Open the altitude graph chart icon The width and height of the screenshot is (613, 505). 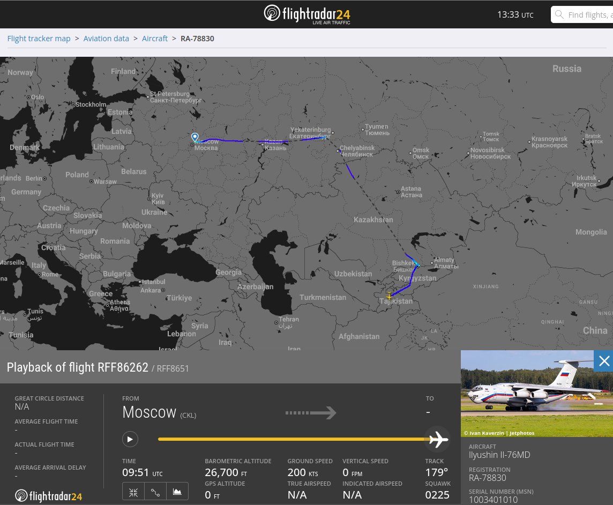(177, 492)
